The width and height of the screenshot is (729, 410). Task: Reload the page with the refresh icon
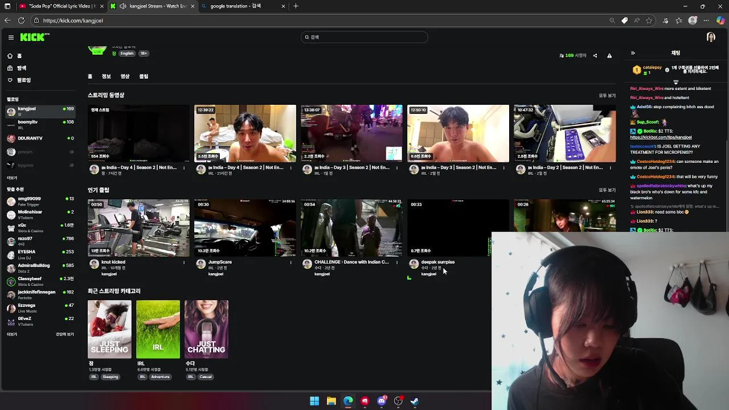click(21, 20)
